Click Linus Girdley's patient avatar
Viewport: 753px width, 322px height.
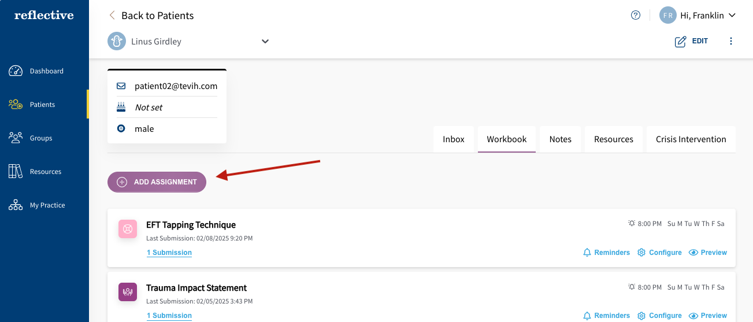117,42
